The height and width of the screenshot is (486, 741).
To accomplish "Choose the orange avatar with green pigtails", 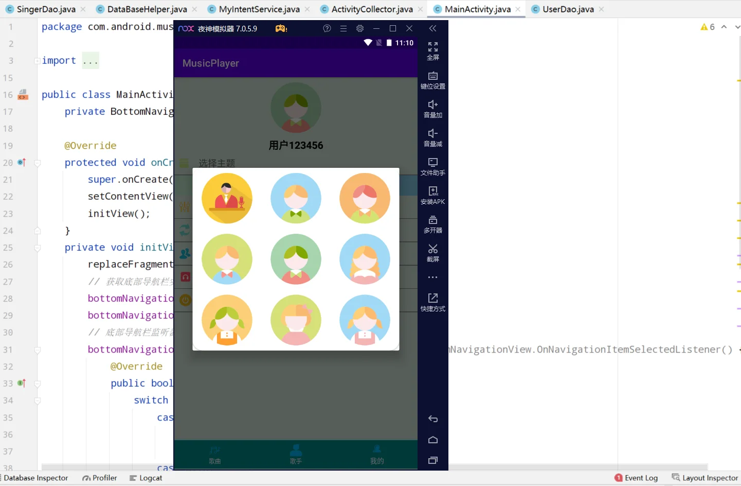I will [227, 320].
